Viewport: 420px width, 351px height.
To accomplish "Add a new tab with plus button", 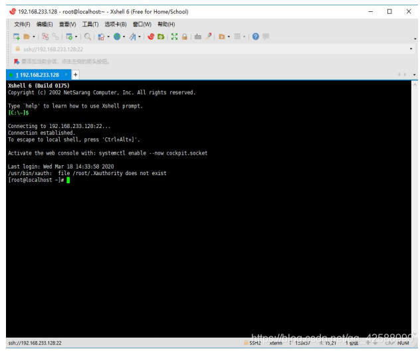I will coord(76,74).
